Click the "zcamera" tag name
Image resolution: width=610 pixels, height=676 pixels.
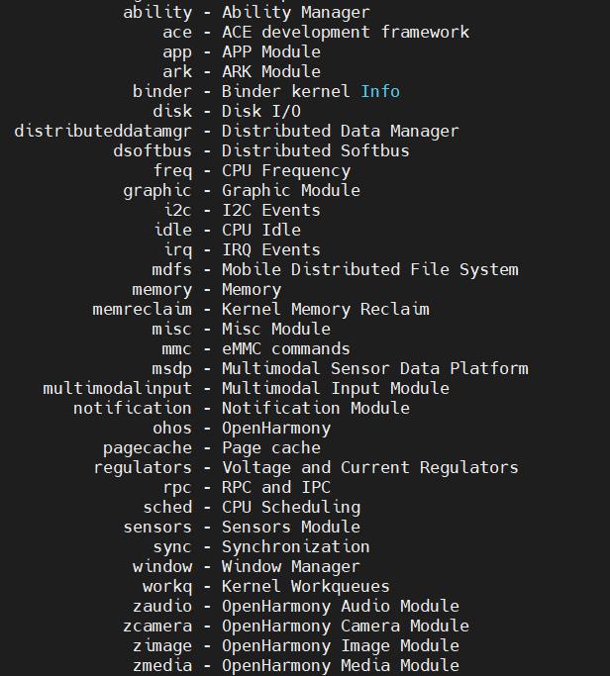tap(162, 626)
